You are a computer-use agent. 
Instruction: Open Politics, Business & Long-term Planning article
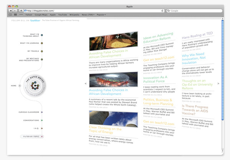click(158, 102)
